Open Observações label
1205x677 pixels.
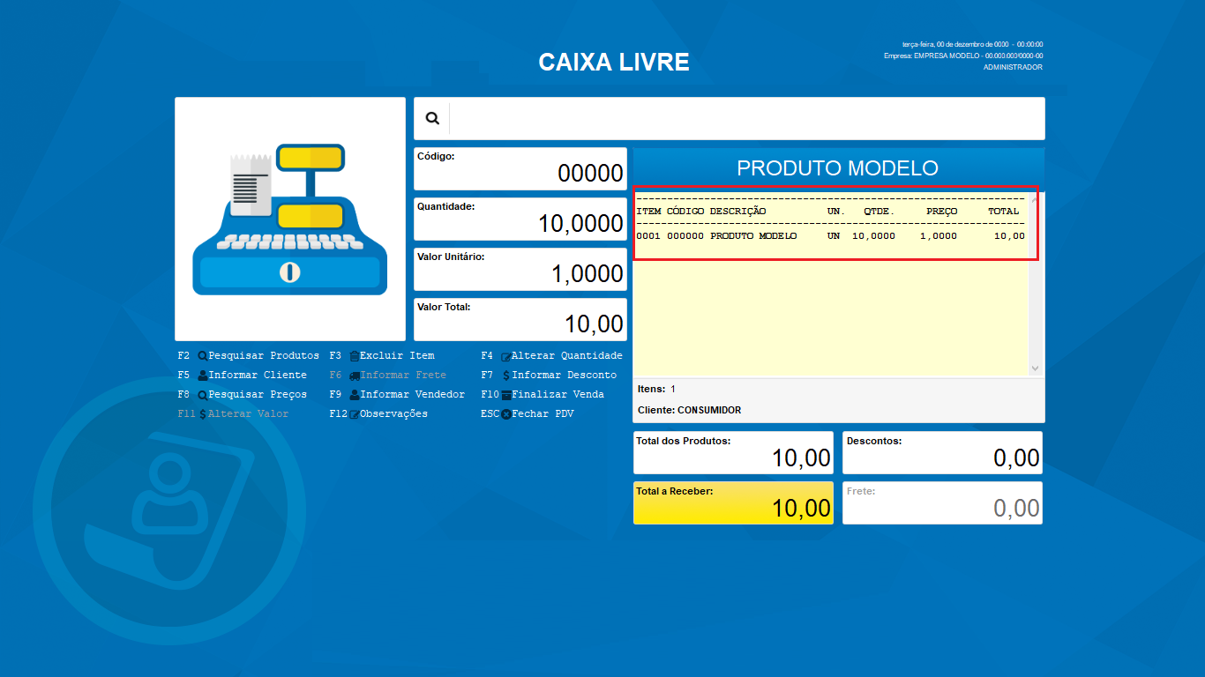click(393, 414)
